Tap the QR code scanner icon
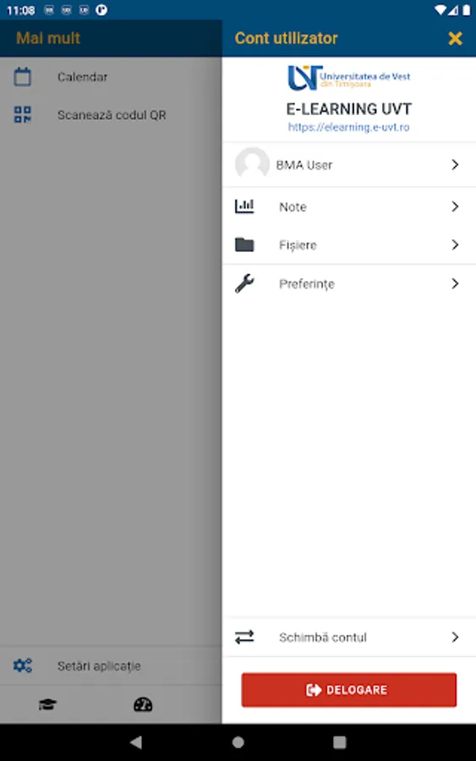Viewport: 476px width, 761px height. point(22,115)
